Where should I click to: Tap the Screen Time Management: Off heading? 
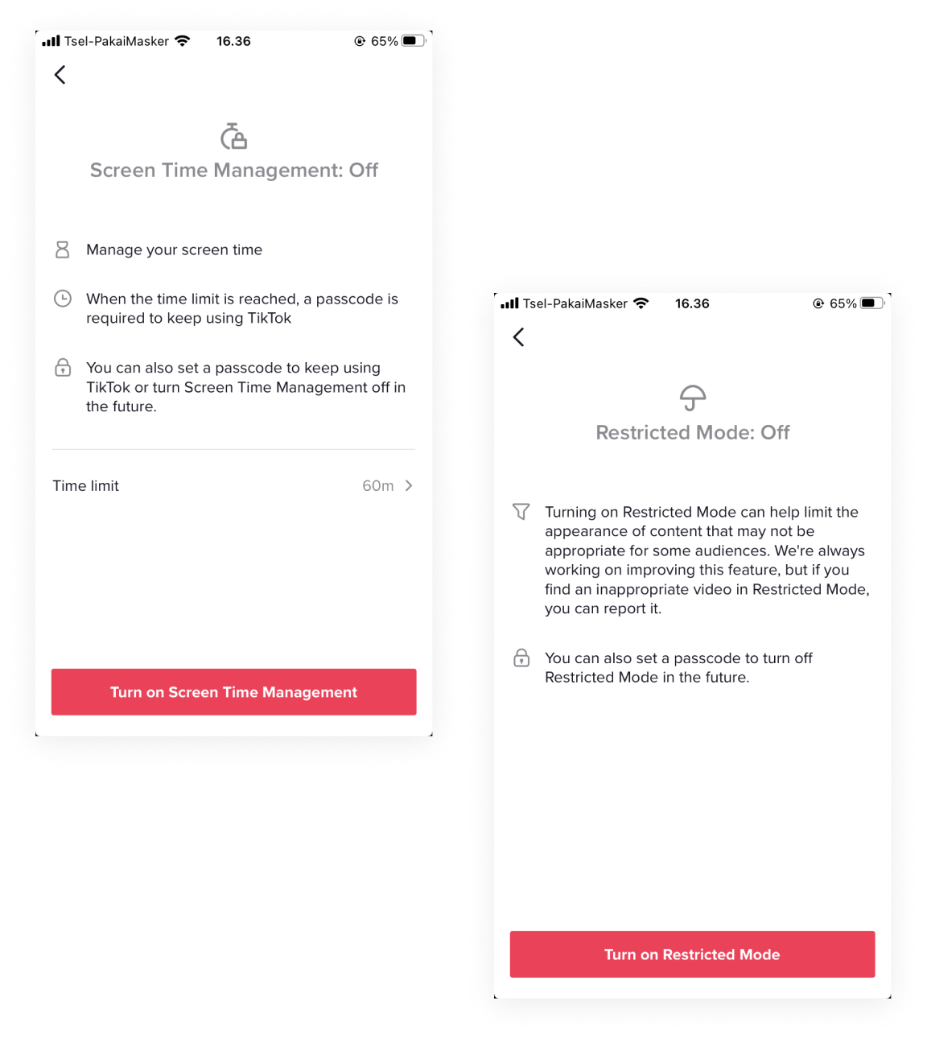tap(233, 170)
